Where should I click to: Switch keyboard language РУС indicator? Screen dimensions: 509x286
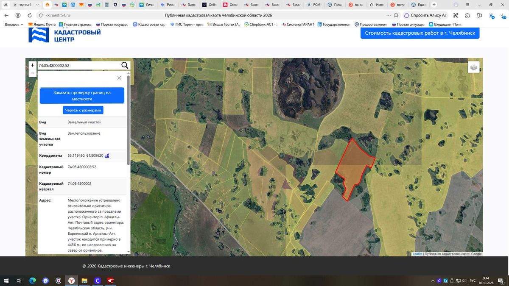point(472,280)
